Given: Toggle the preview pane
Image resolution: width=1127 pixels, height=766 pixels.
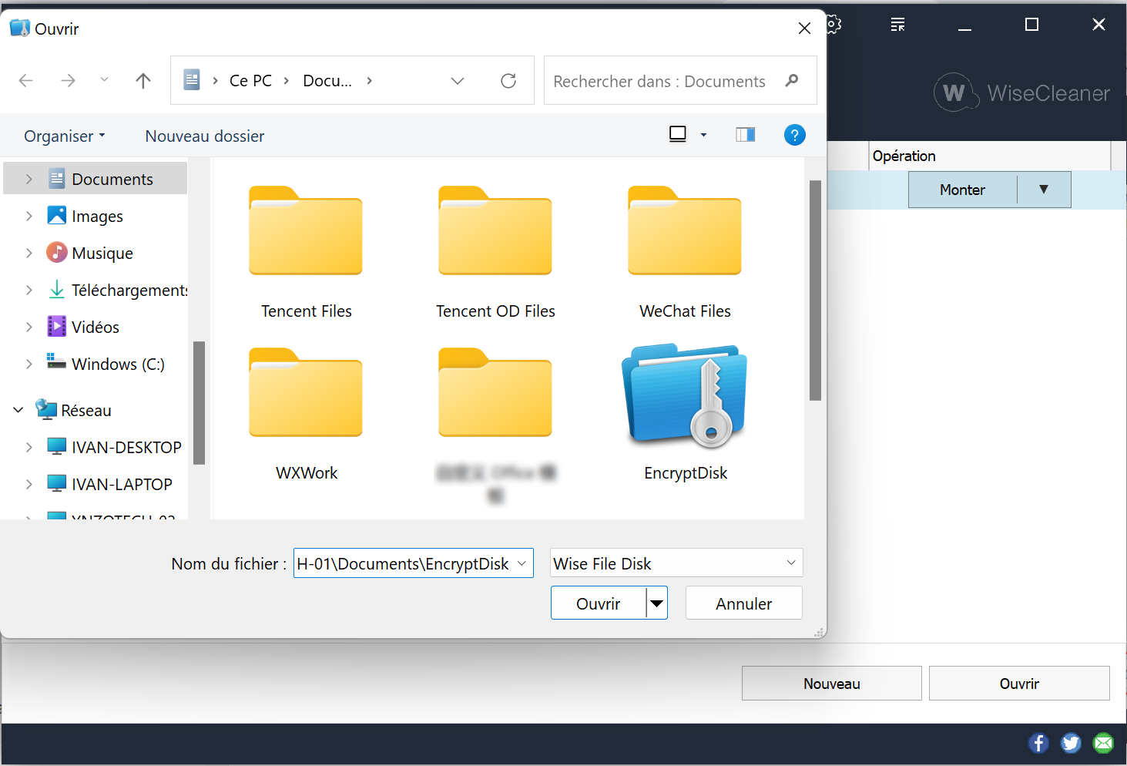Looking at the screenshot, I should pyautogui.click(x=746, y=135).
